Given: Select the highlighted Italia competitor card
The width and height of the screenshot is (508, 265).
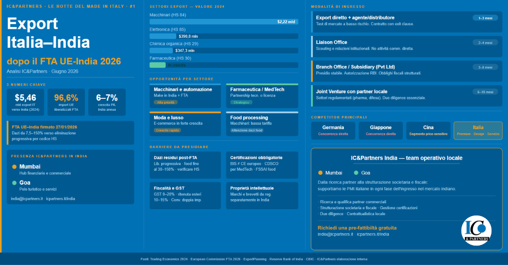Looking at the screenshot, I should [x=478, y=130].
